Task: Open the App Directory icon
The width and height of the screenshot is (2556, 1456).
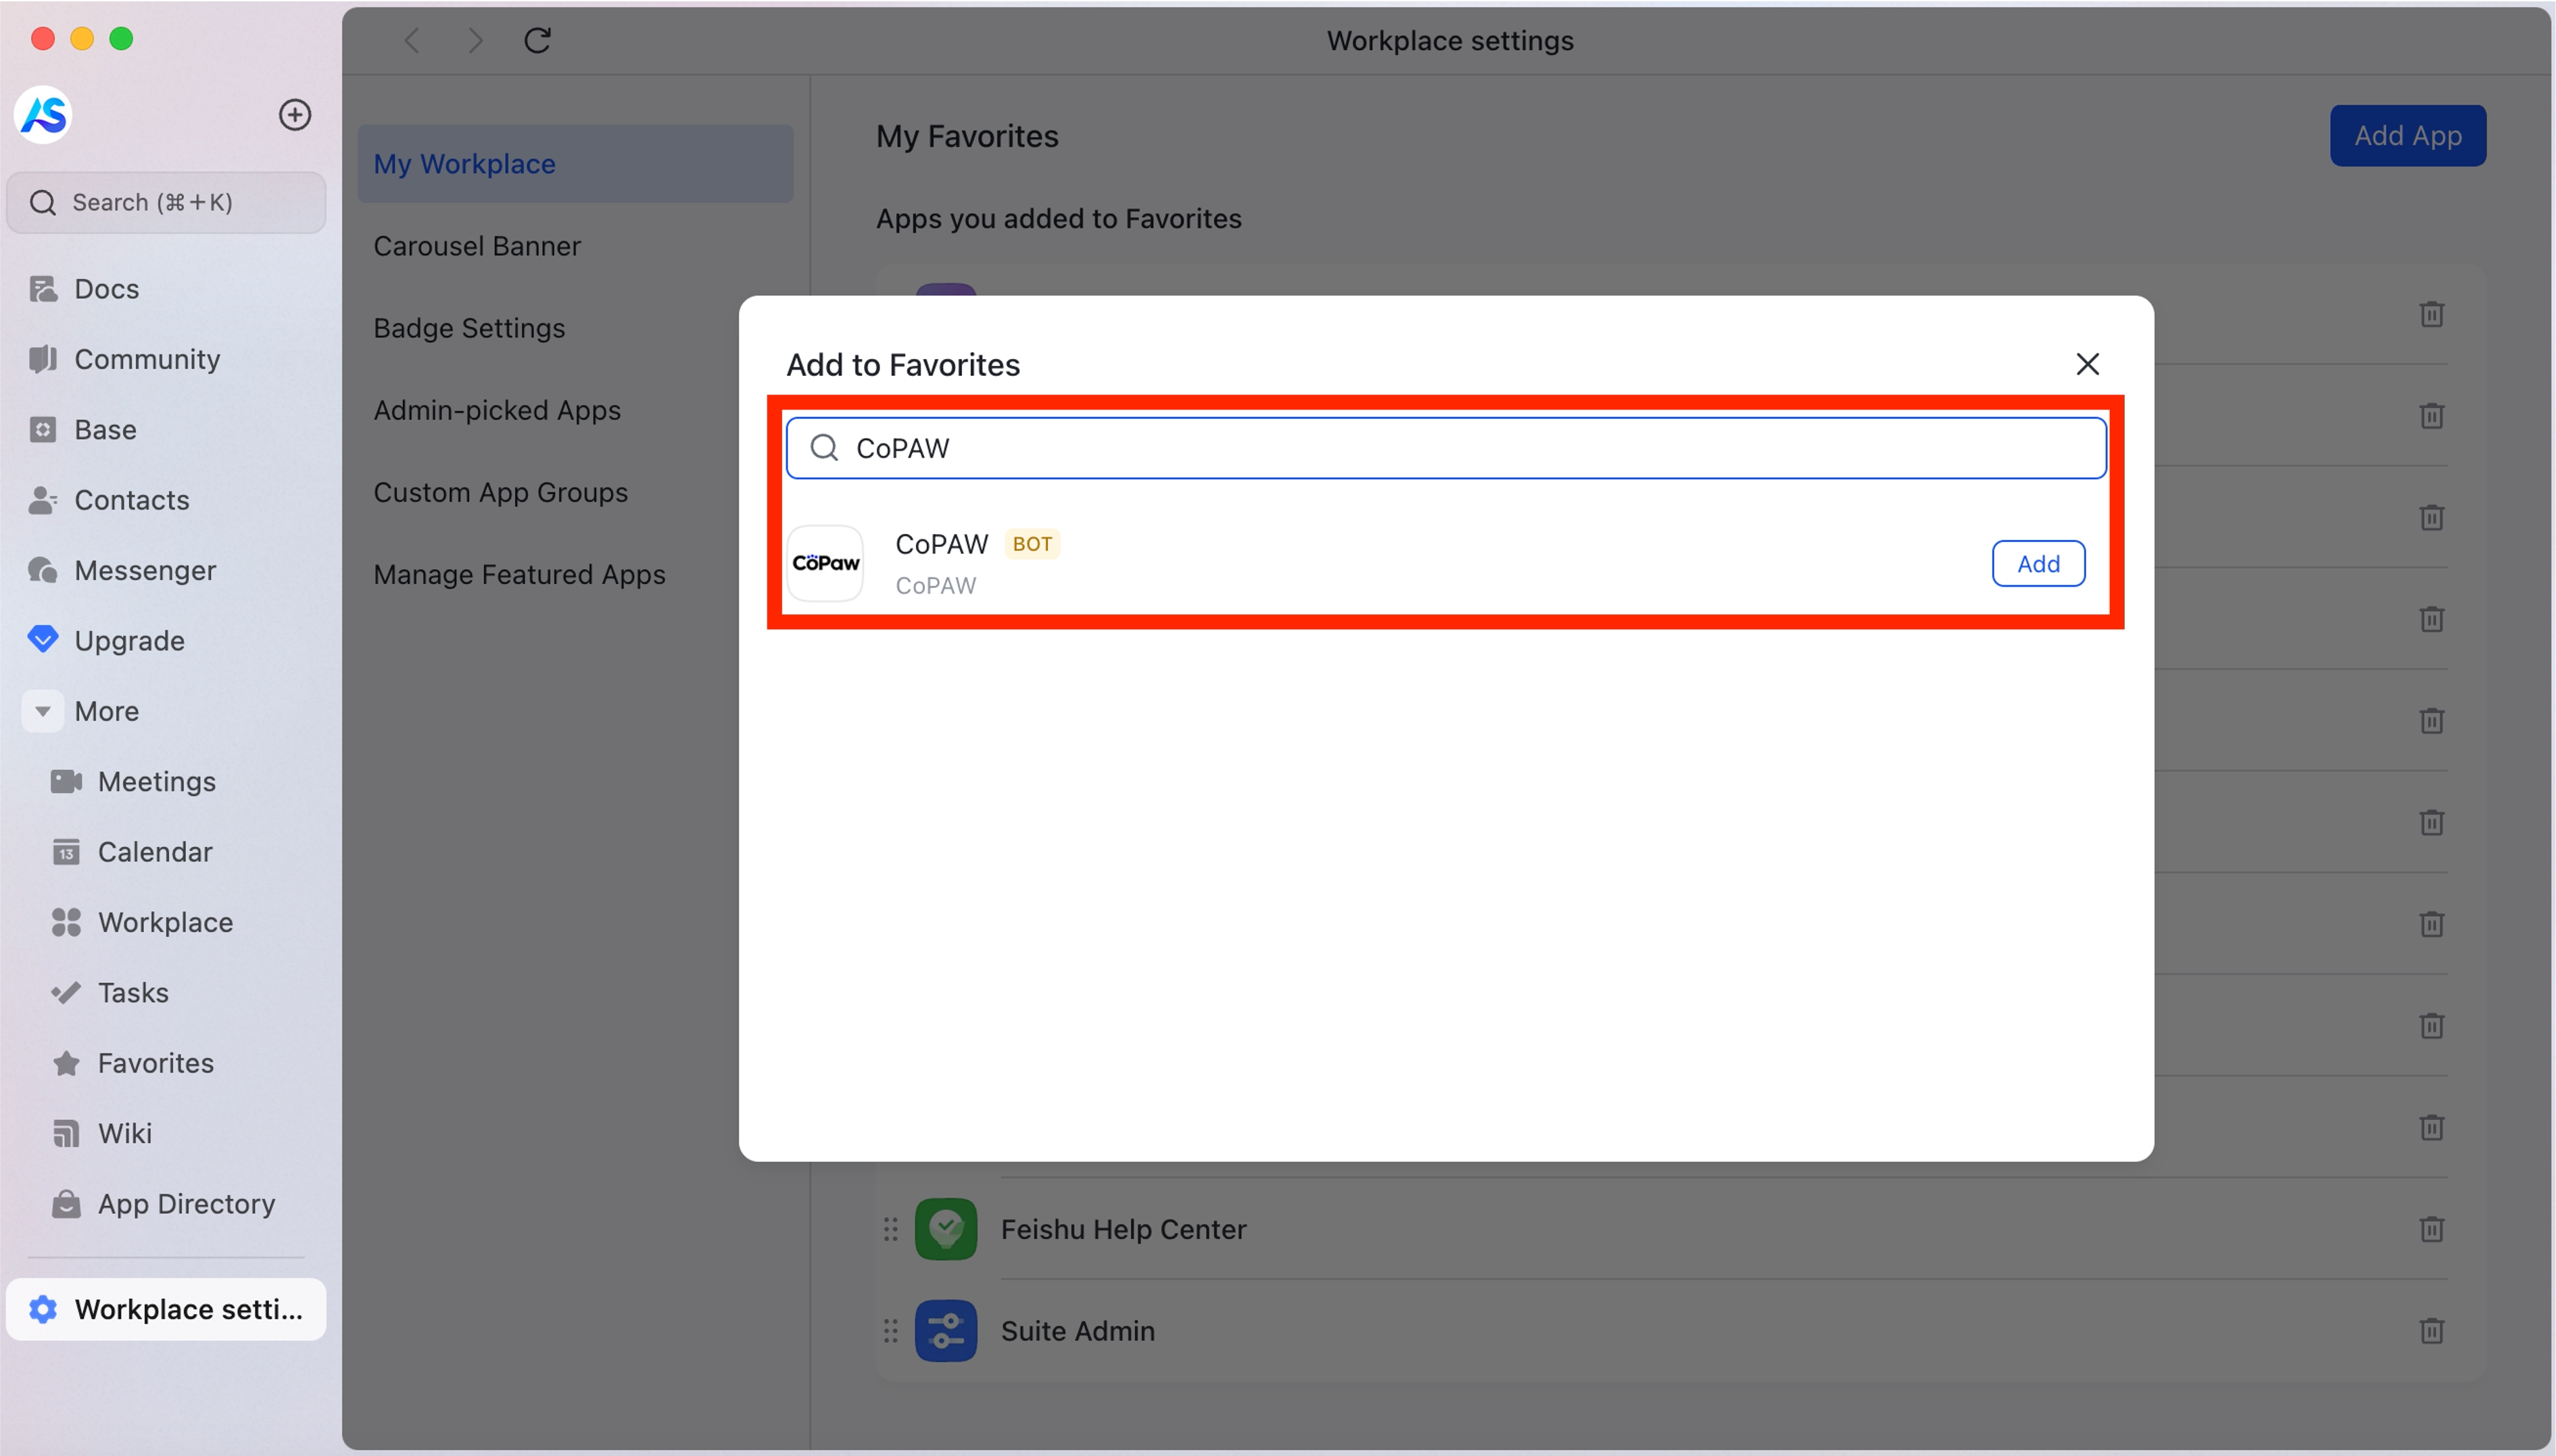Action: click(66, 1204)
